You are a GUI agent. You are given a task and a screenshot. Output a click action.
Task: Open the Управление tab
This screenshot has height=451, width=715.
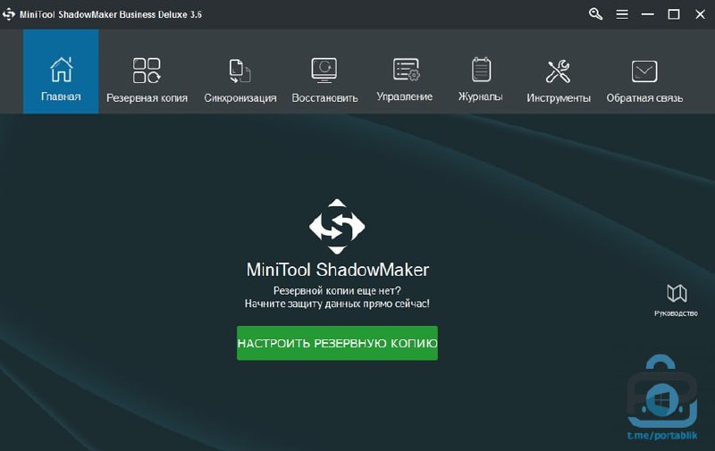click(405, 79)
